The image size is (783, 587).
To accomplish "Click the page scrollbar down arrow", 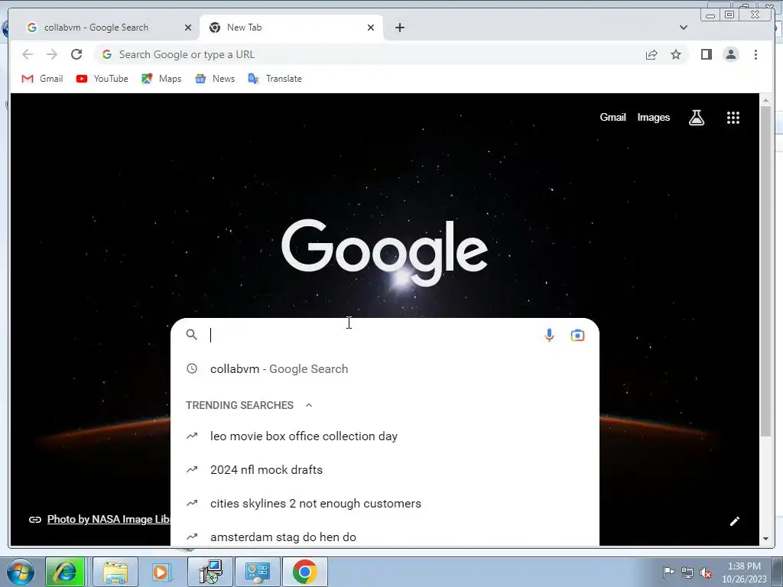I will pos(765,539).
